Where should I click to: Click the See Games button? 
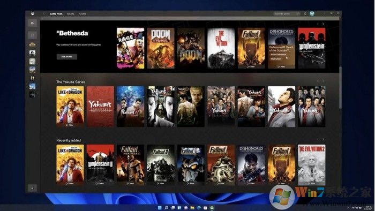67,57
